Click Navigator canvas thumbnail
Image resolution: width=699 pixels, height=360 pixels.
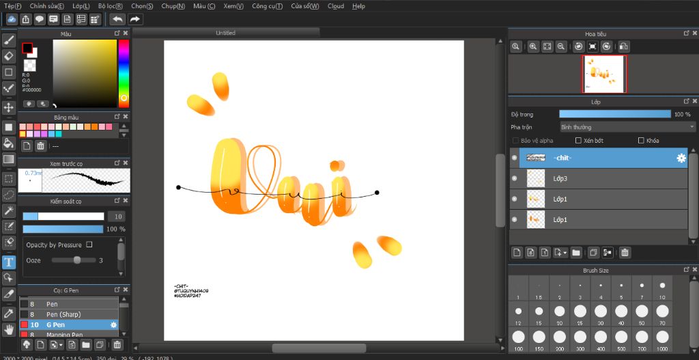click(604, 74)
